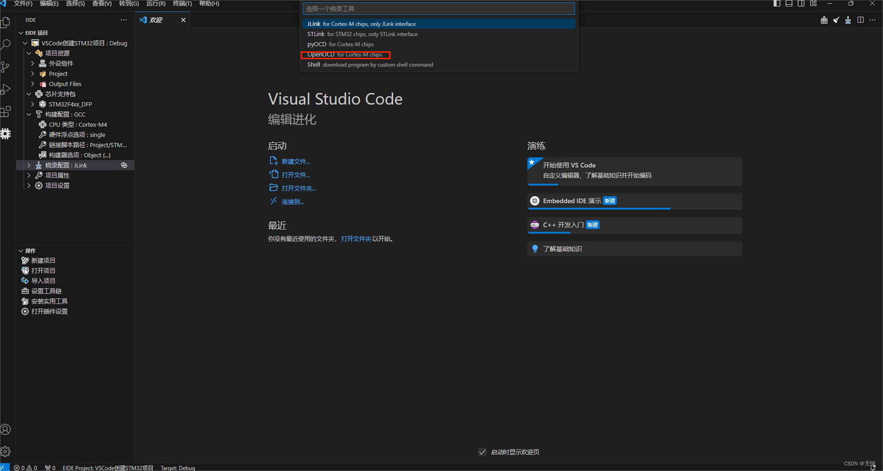
Task: Open the Explorer view in activity bar
Action: click(x=6, y=23)
